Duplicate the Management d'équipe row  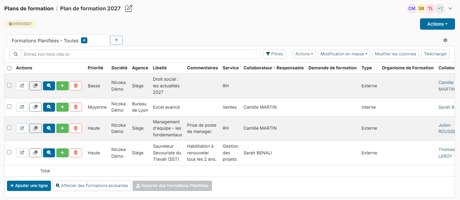[x=35, y=128]
